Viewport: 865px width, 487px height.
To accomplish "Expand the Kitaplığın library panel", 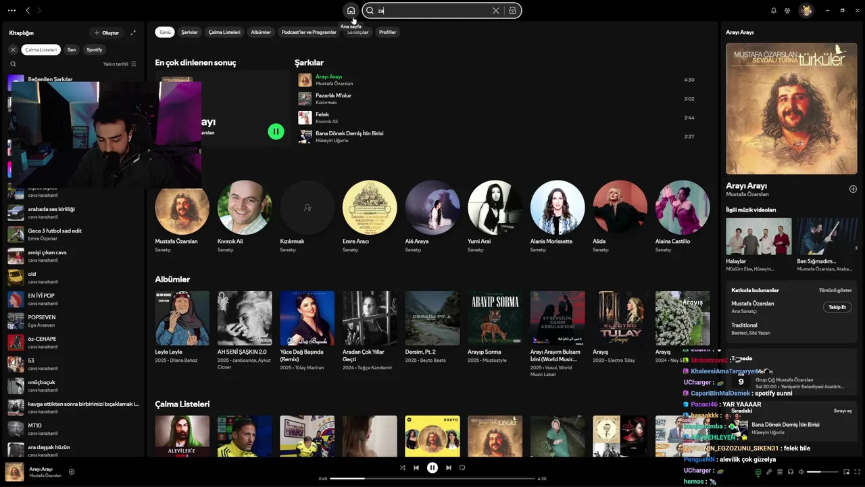I will click(x=133, y=32).
